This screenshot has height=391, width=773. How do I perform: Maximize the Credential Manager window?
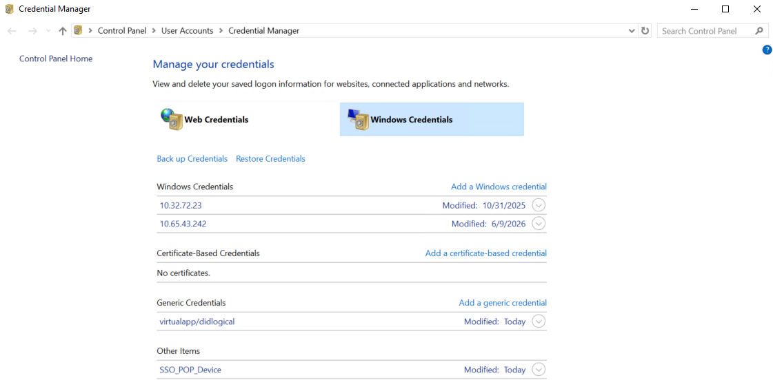pyautogui.click(x=725, y=9)
